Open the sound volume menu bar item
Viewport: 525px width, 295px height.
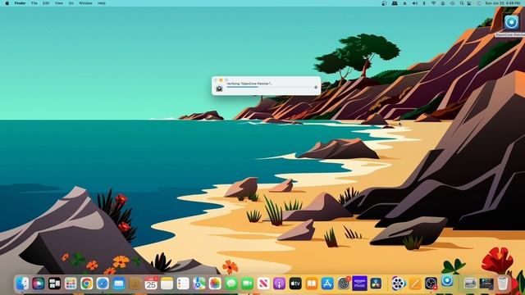pos(414,3)
